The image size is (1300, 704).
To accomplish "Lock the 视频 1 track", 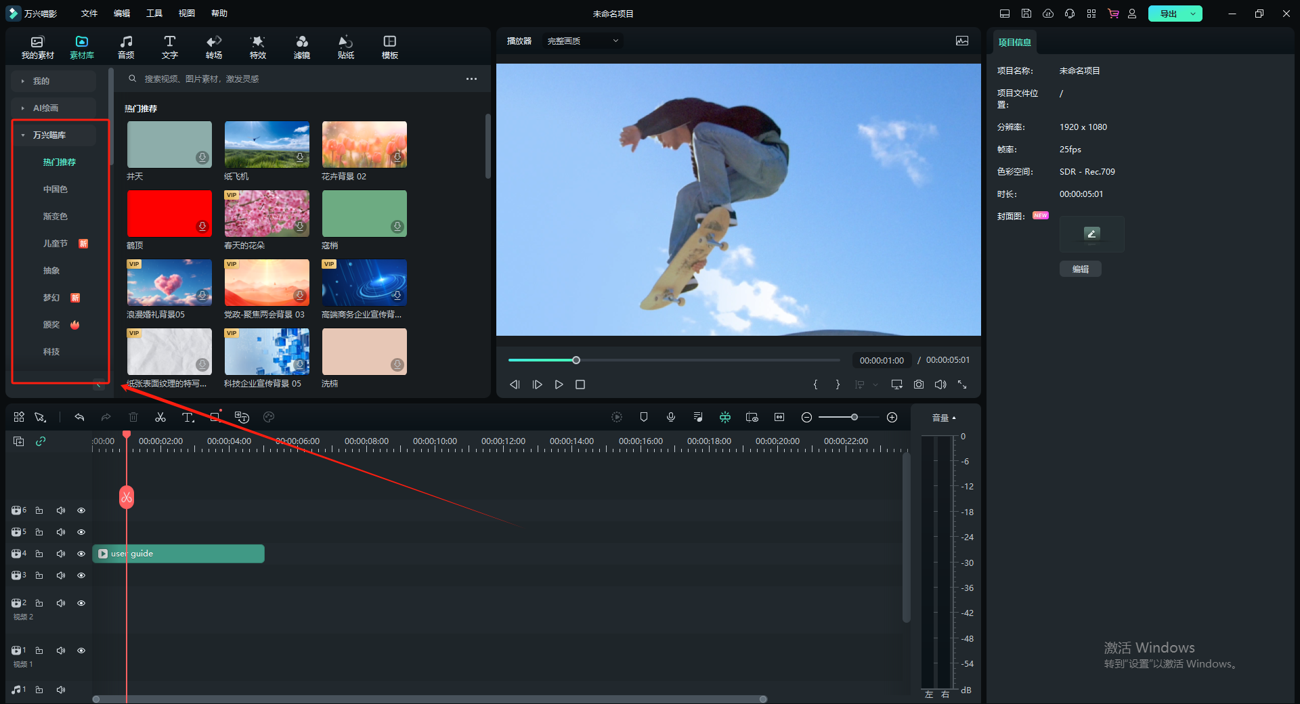I will [39, 651].
